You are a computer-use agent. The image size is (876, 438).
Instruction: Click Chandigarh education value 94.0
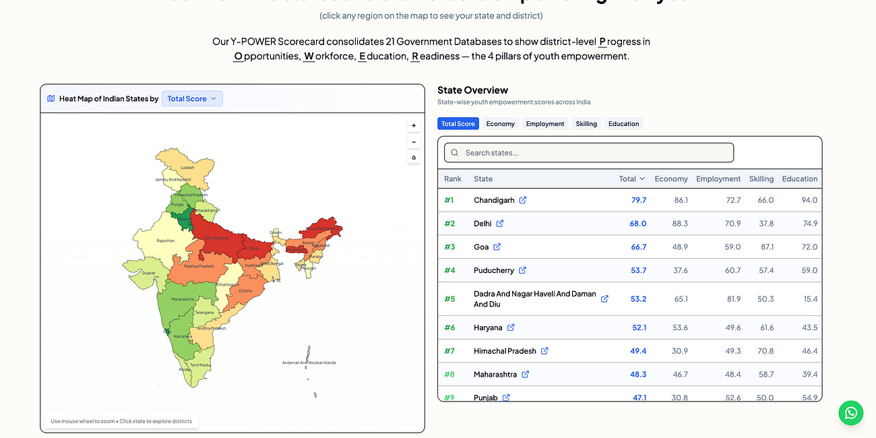(x=809, y=200)
